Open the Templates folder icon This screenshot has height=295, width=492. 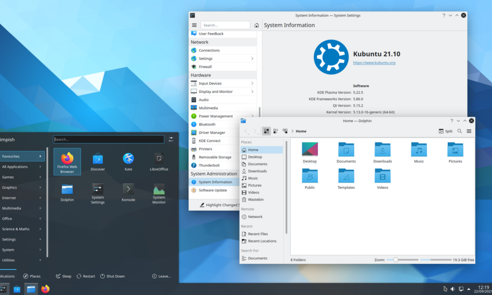point(346,178)
